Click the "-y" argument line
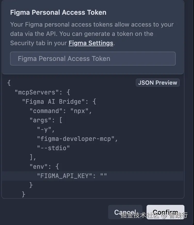Viewport: 194px width, 225px height. click(x=46, y=130)
